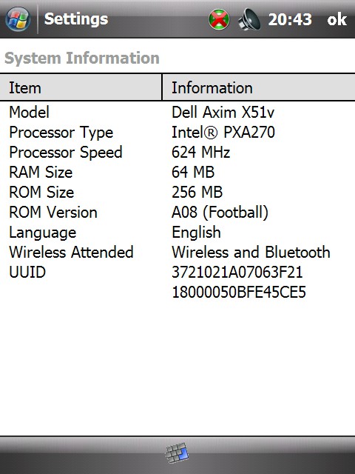Click the connectivity status icon with red X
Image resolution: width=355 pixels, height=474 pixels.
tap(219, 20)
